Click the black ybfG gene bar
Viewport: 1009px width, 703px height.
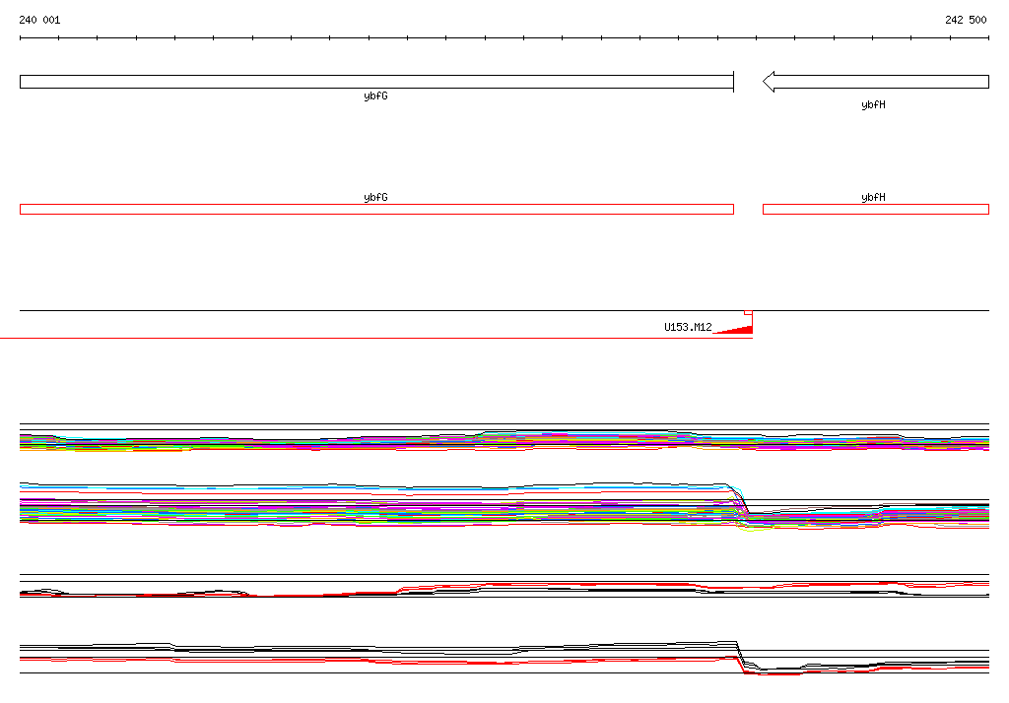[x=376, y=82]
